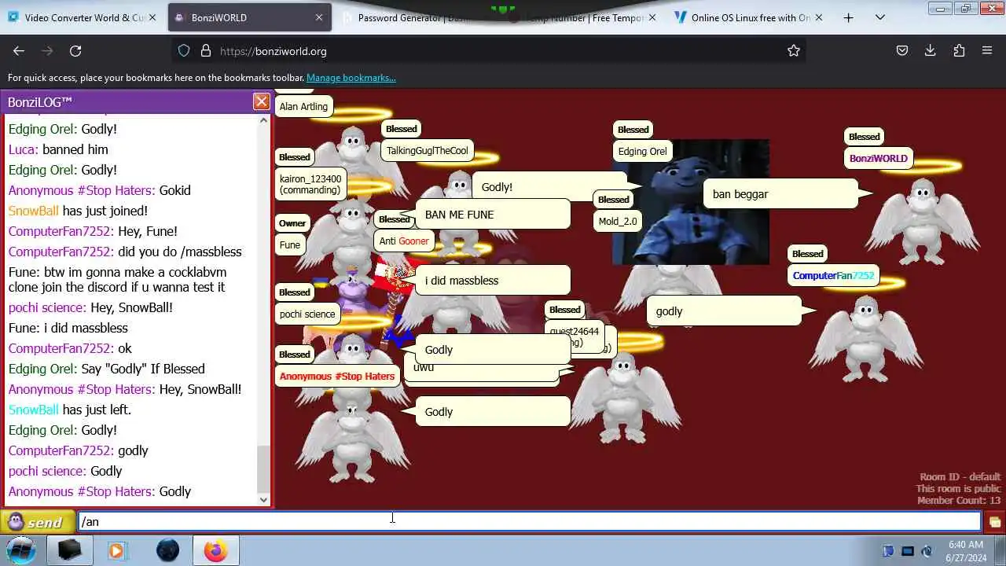1006x566 pixels.
Task: Click the Mold_2.0 name tag
Action: (x=618, y=221)
